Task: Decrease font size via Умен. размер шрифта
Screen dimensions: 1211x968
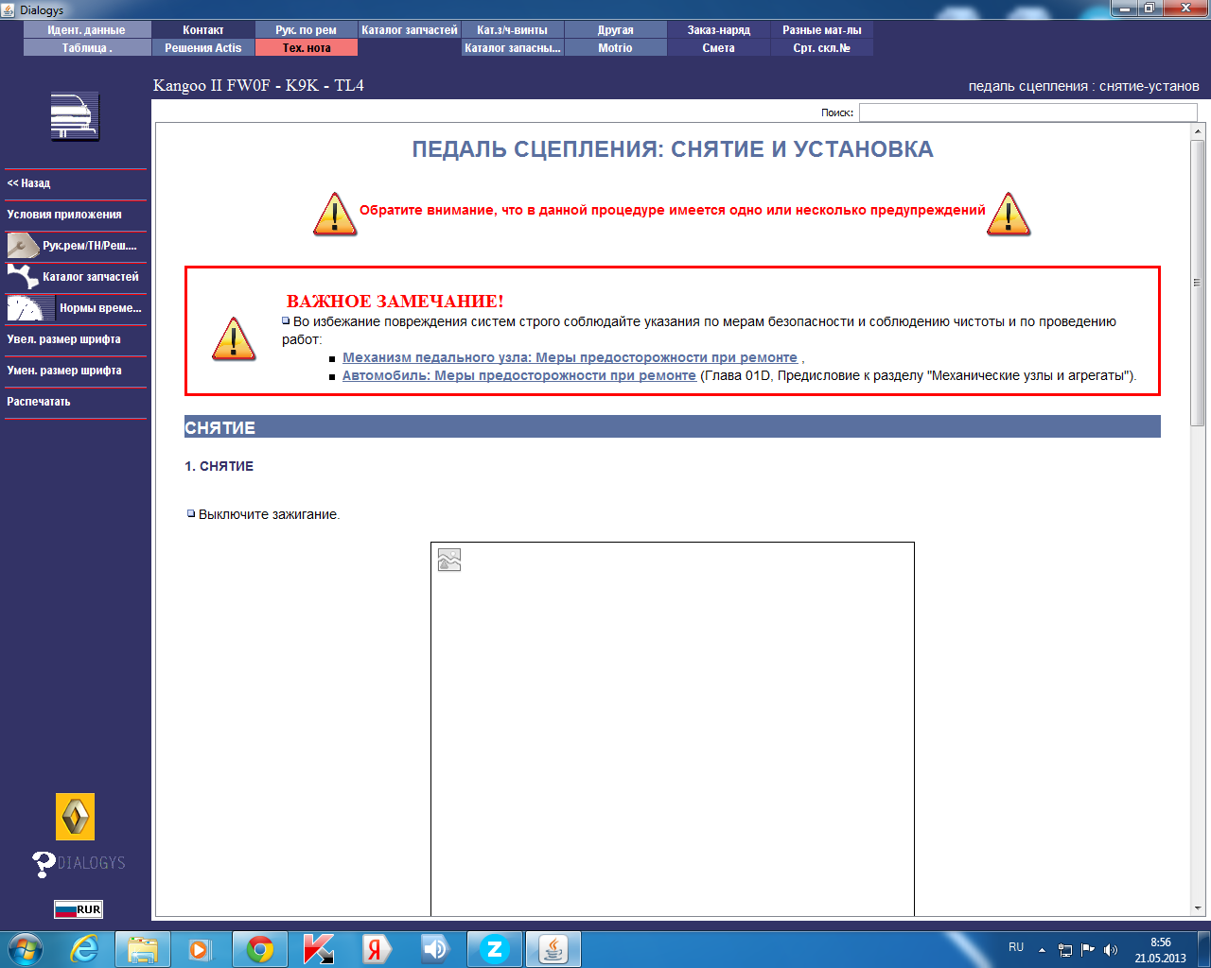Action: pos(76,371)
